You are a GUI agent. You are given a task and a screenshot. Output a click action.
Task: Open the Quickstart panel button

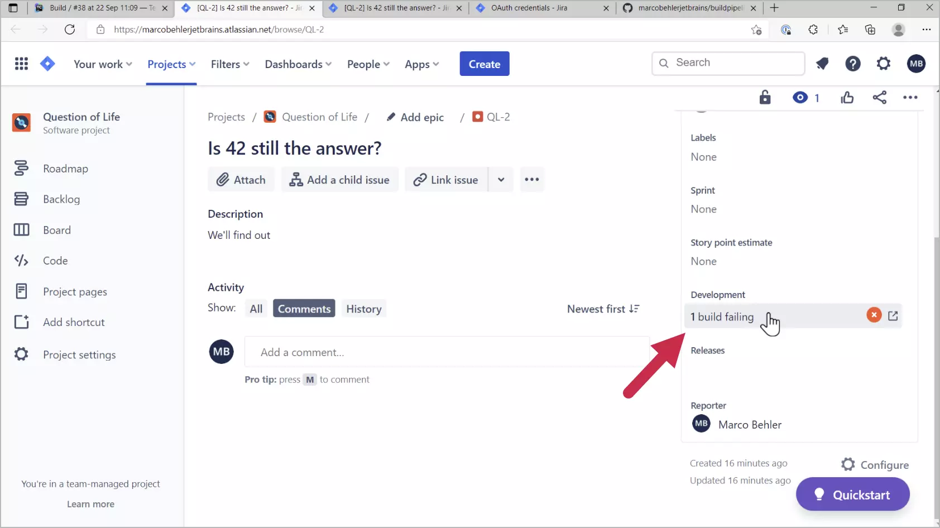(852, 495)
